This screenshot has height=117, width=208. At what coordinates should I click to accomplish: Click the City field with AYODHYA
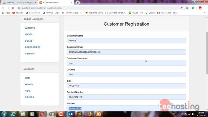[126, 86]
